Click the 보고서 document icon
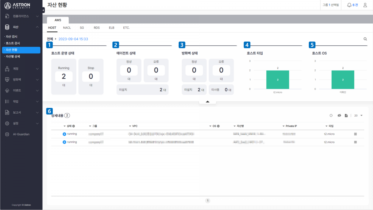 7,112
